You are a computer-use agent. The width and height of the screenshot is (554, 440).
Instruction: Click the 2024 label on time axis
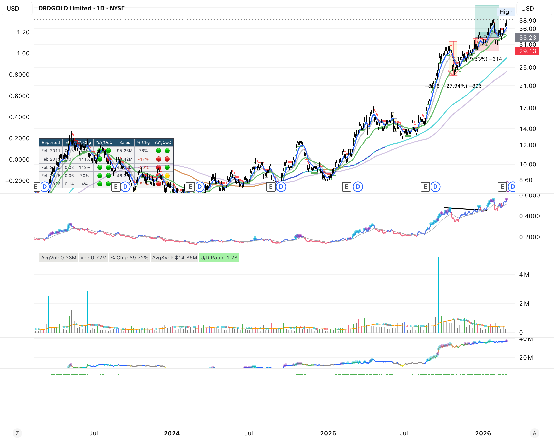point(172,433)
